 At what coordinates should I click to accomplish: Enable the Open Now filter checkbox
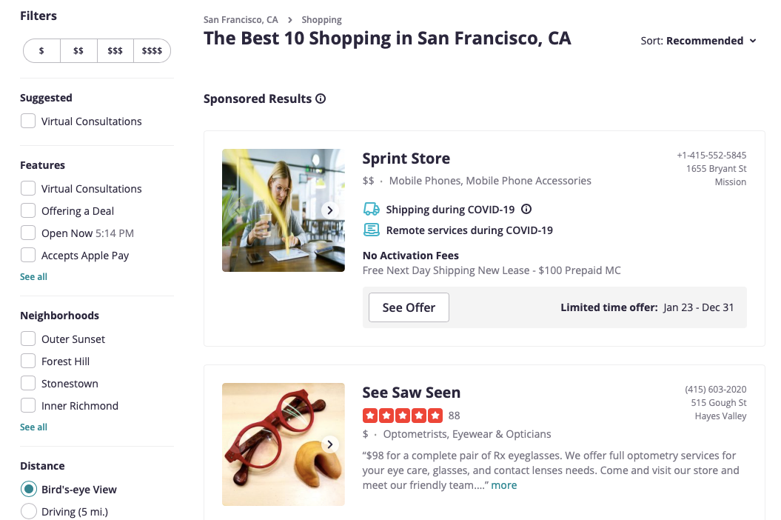28,233
